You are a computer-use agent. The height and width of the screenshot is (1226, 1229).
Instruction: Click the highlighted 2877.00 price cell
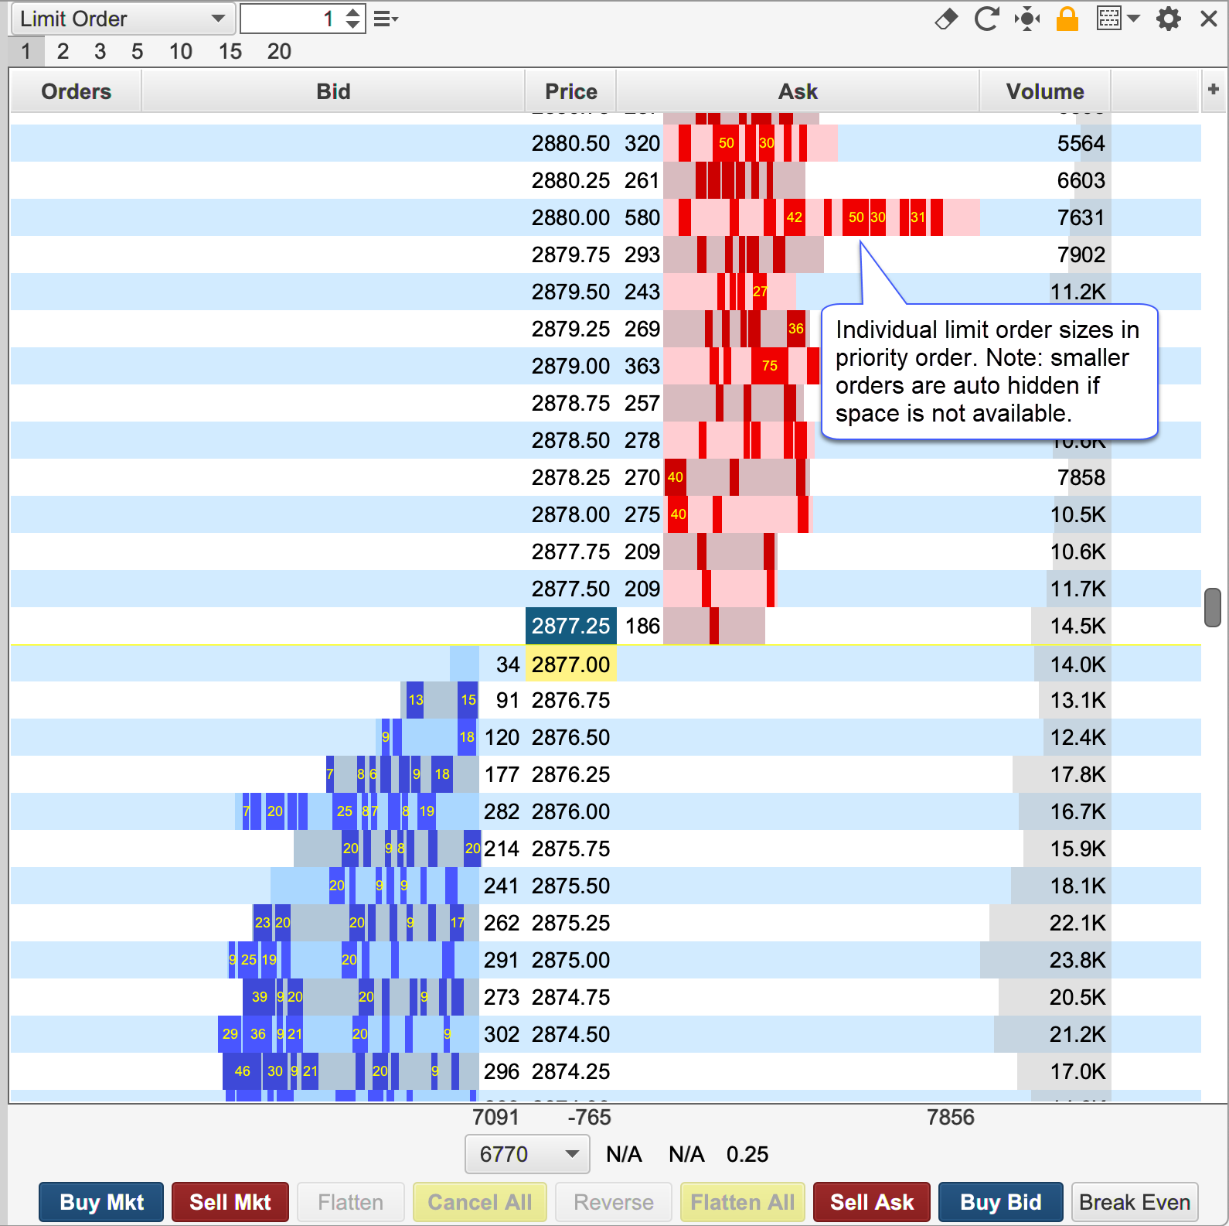click(x=570, y=664)
